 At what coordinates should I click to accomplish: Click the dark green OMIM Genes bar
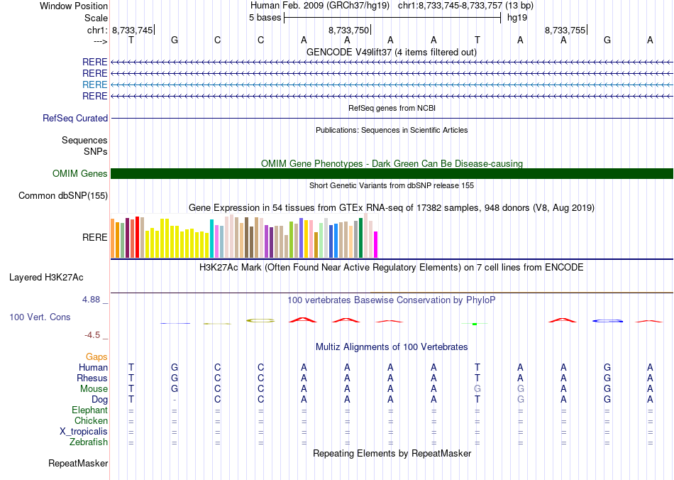[x=392, y=174]
